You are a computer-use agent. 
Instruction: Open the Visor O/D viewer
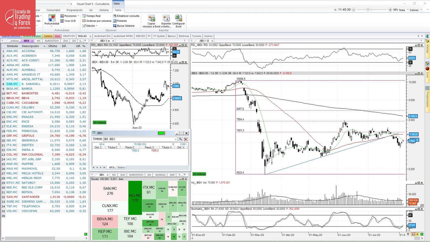68,21
